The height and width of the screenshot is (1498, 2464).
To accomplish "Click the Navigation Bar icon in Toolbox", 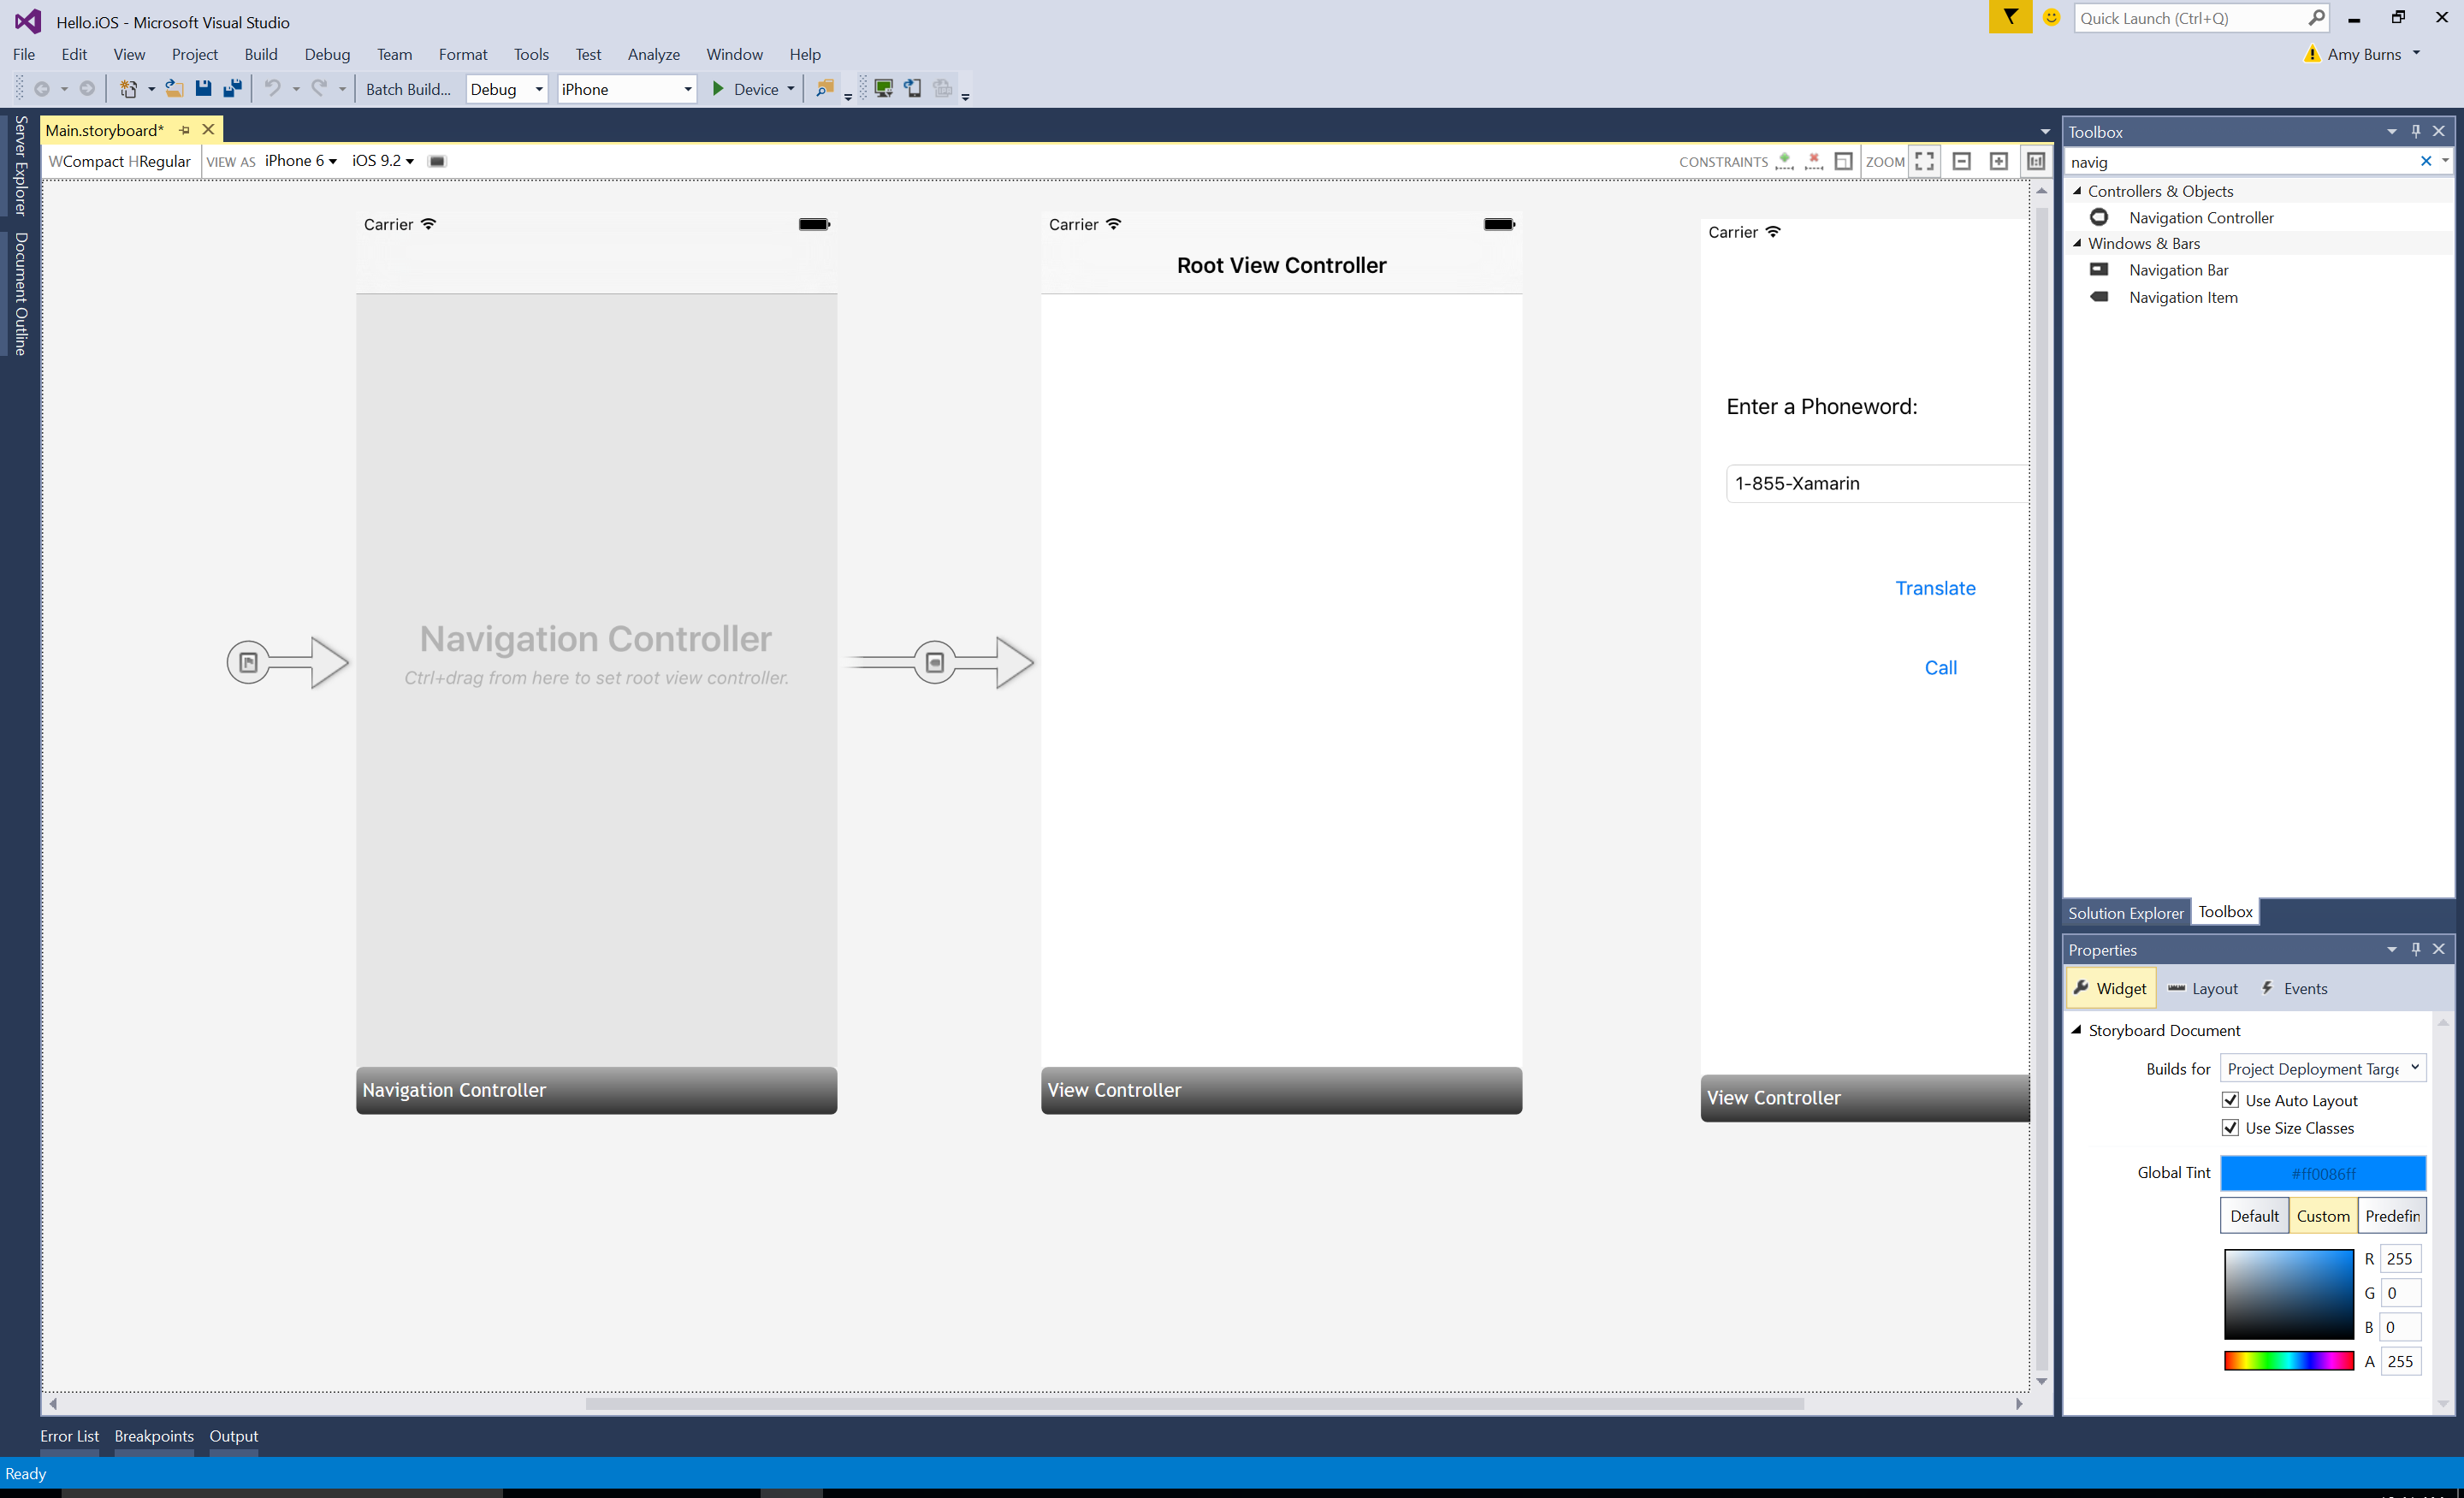I will [x=2098, y=269].
